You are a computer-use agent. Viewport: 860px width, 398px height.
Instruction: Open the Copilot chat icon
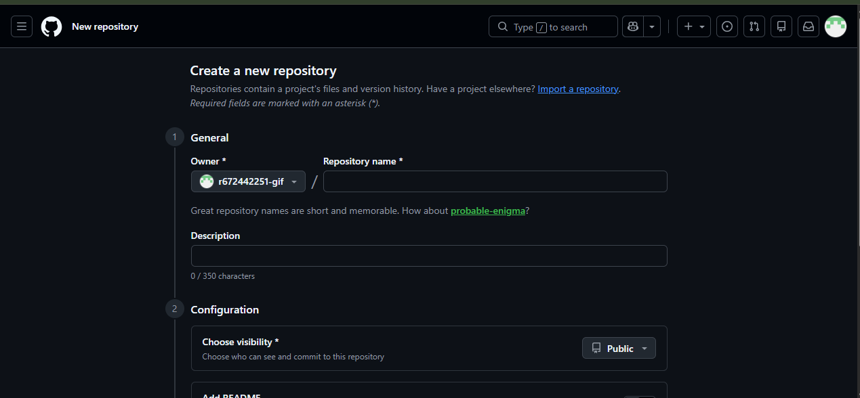click(633, 26)
